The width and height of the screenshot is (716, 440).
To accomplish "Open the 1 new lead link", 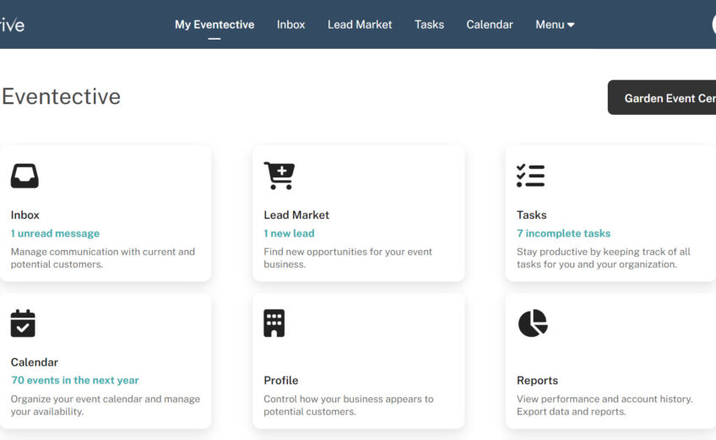I will click(289, 234).
